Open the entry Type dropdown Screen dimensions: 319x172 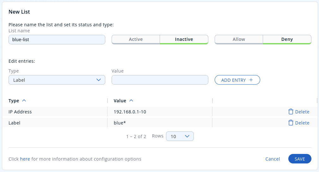click(x=57, y=80)
